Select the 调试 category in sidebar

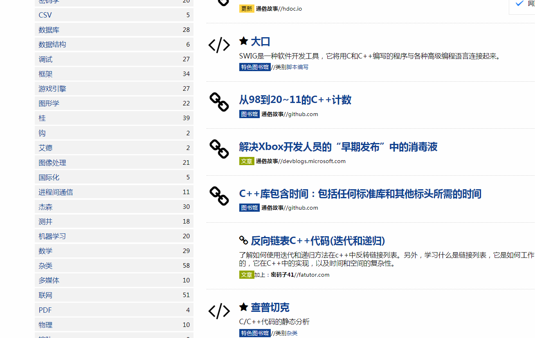pos(114,59)
